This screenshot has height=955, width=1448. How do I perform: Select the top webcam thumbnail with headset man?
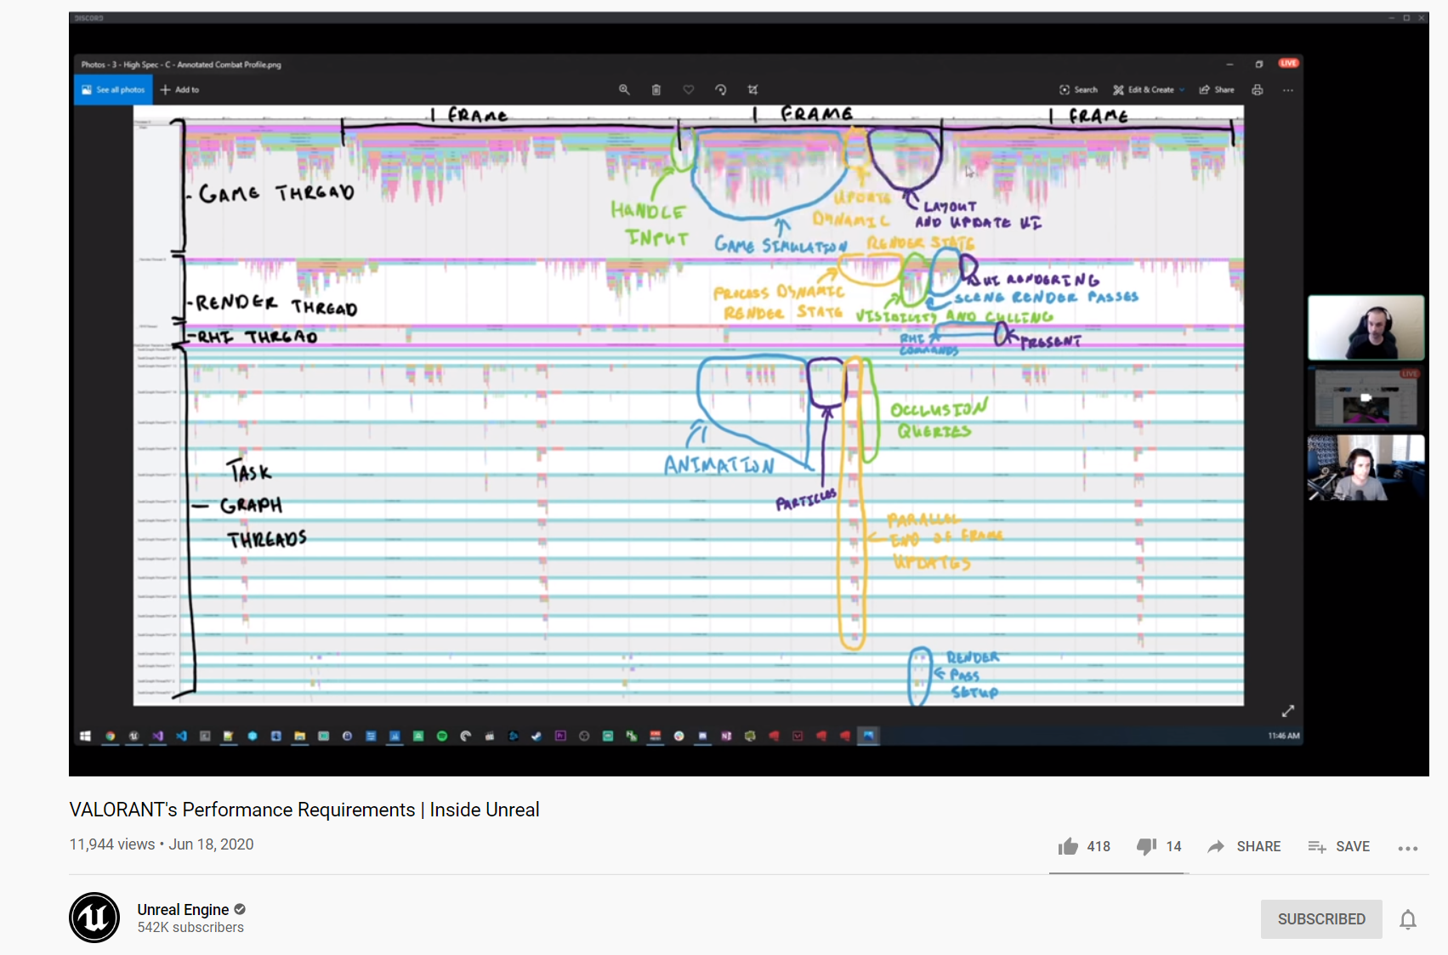pos(1366,327)
